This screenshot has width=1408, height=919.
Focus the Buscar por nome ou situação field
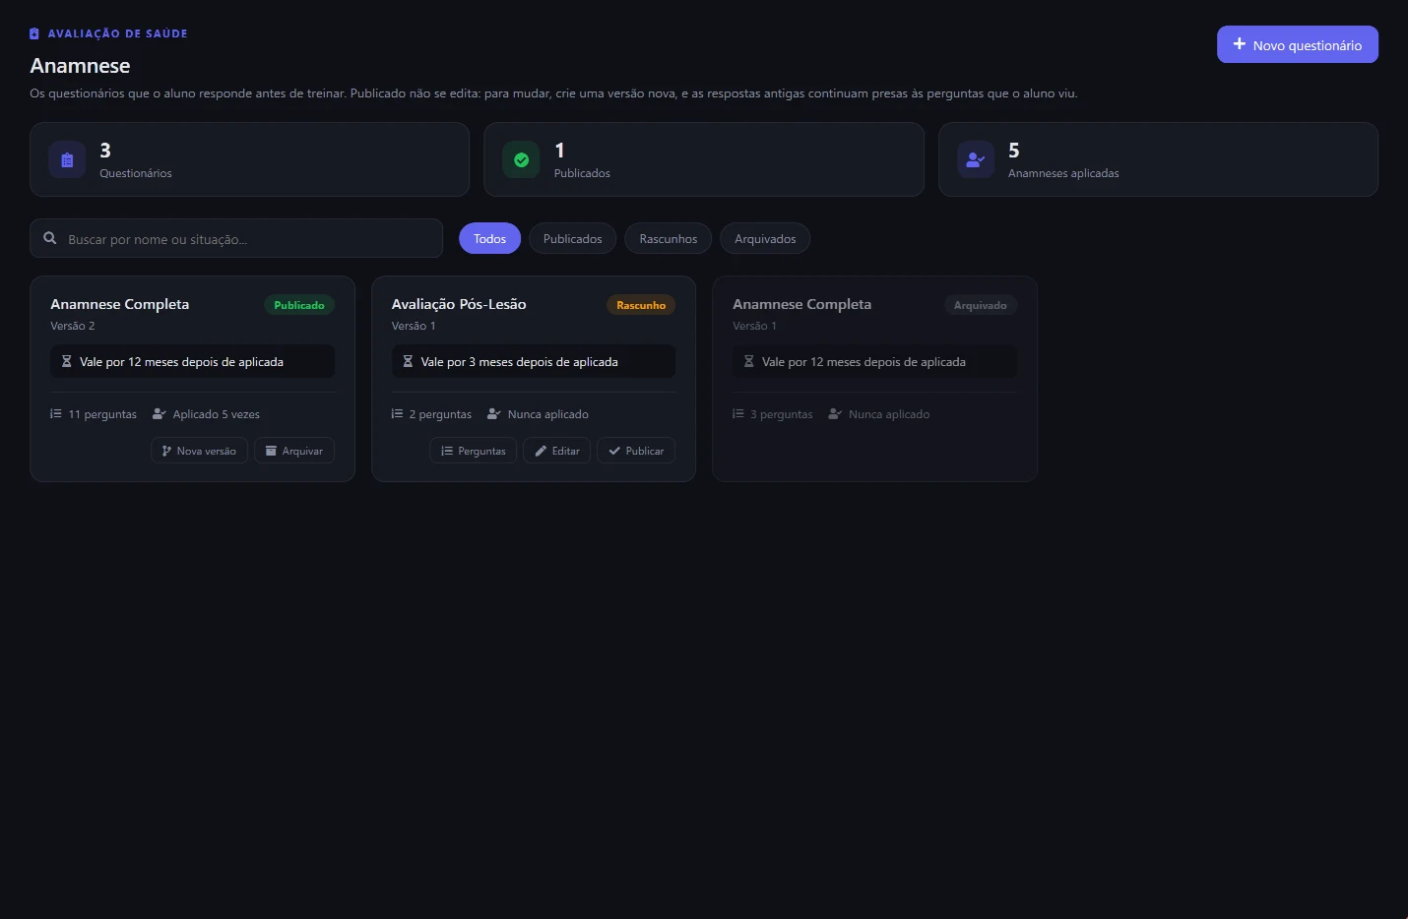tap(236, 238)
